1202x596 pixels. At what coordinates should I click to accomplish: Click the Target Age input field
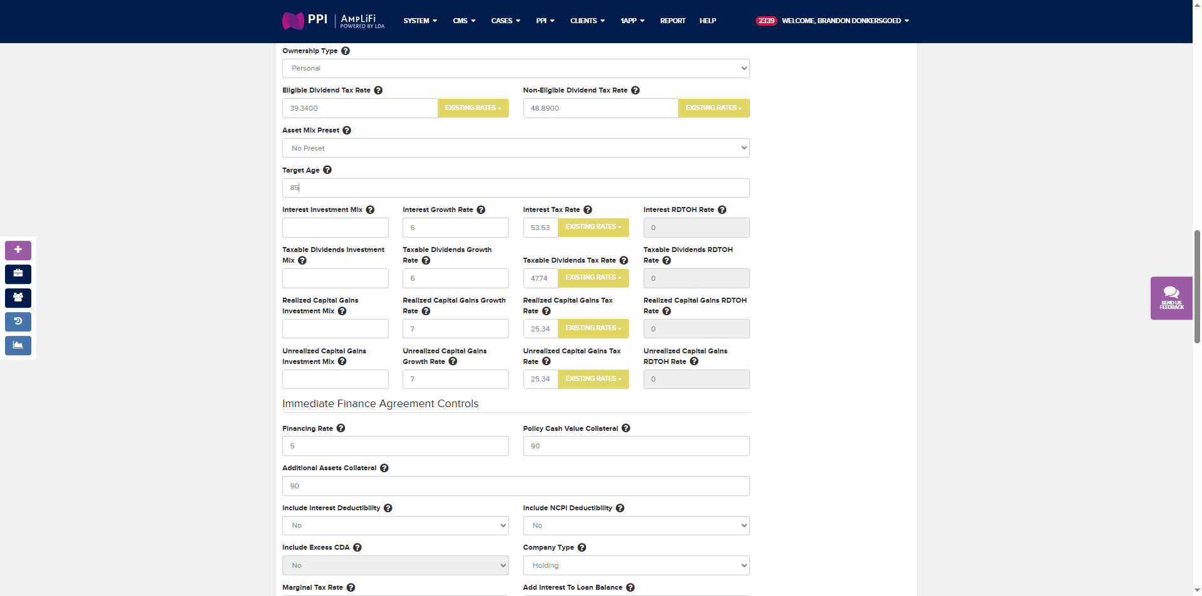(516, 188)
